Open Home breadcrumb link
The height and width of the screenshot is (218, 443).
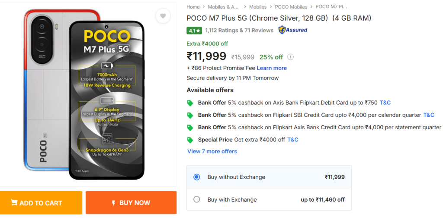pos(193,7)
